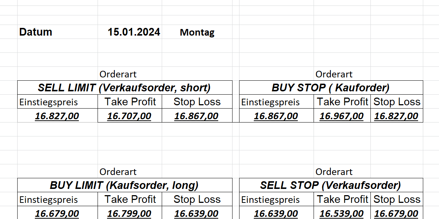Select the Datum label cell
The width and height of the screenshot is (439, 219).
point(36,32)
